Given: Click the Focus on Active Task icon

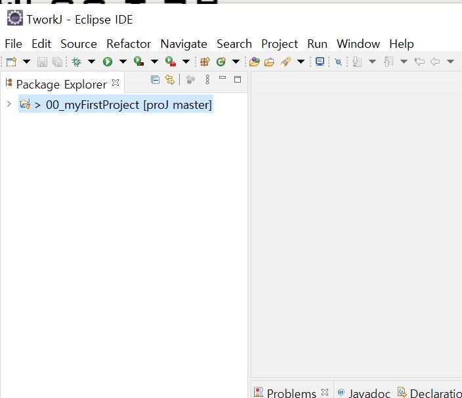Looking at the screenshot, I should [x=190, y=79].
